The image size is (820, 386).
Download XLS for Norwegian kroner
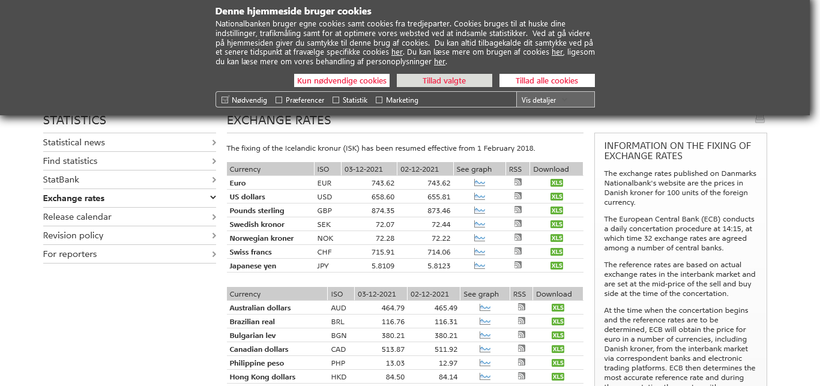click(x=556, y=238)
